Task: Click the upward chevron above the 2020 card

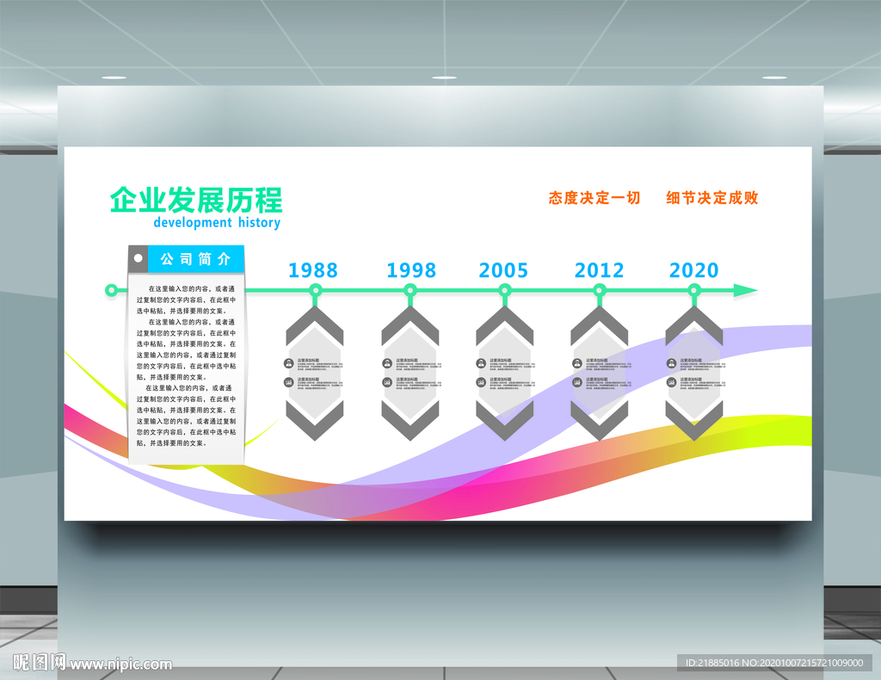Action: pyautogui.click(x=694, y=326)
